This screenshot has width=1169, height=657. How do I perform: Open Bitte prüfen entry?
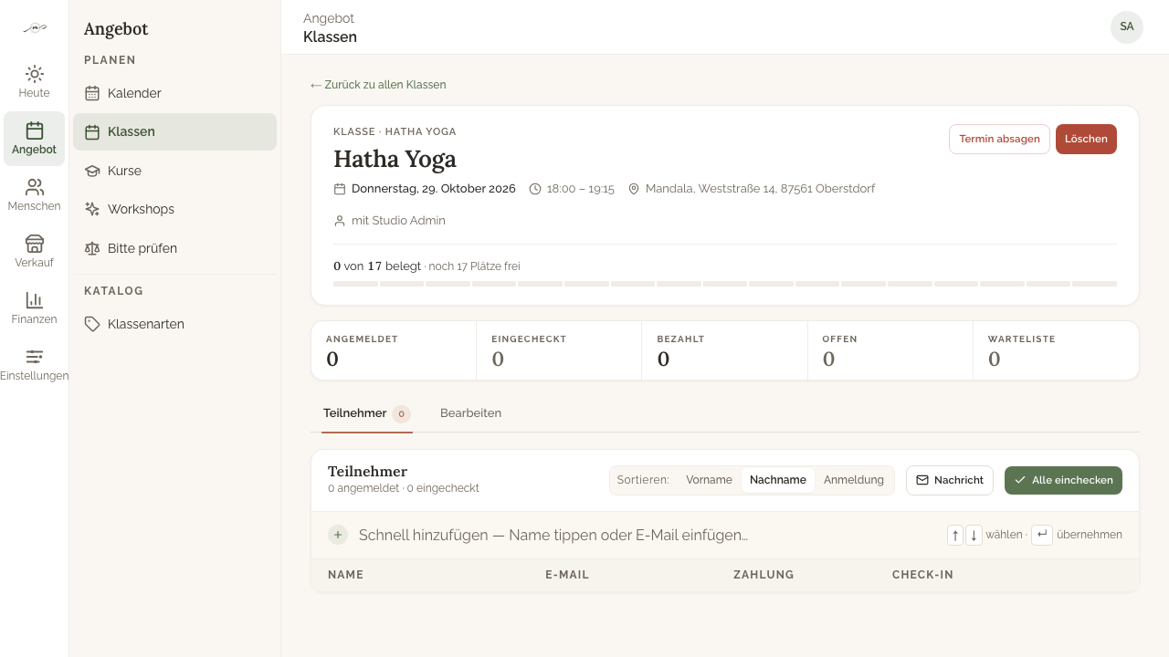click(x=174, y=248)
